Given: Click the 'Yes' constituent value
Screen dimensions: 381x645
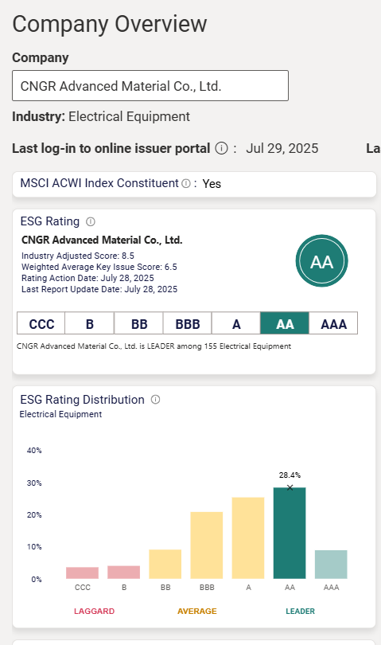Looking at the screenshot, I should [212, 184].
